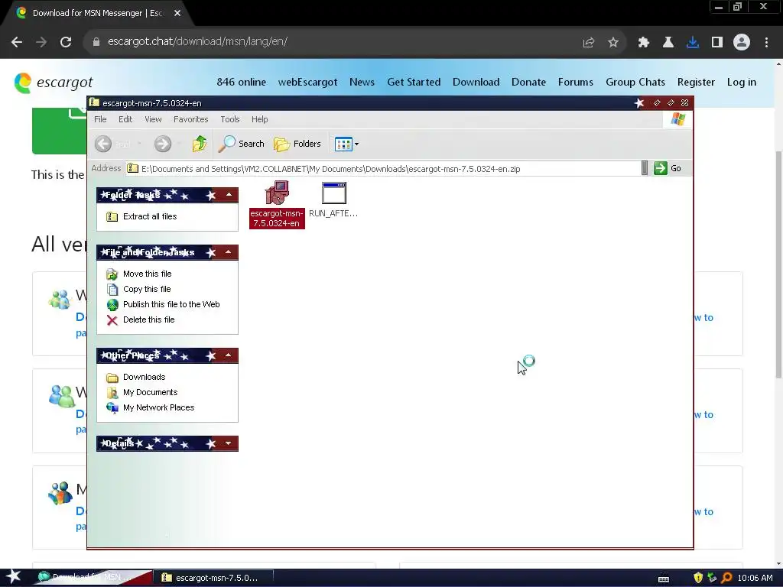
Task: Open Forums nav link
Action: [x=576, y=83]
